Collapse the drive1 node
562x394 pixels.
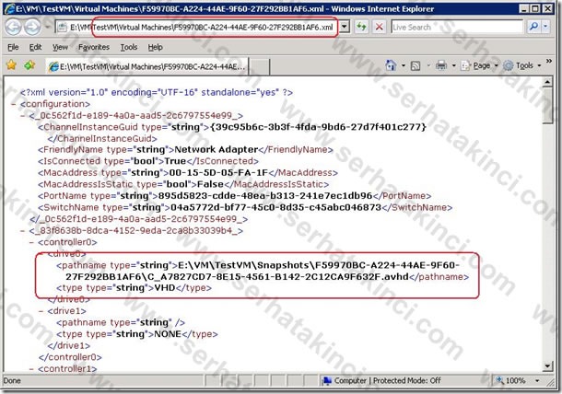(41, 311)
